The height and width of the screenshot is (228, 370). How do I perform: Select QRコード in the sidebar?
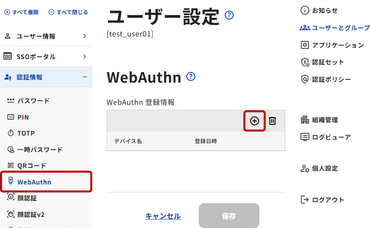[32, 166]
